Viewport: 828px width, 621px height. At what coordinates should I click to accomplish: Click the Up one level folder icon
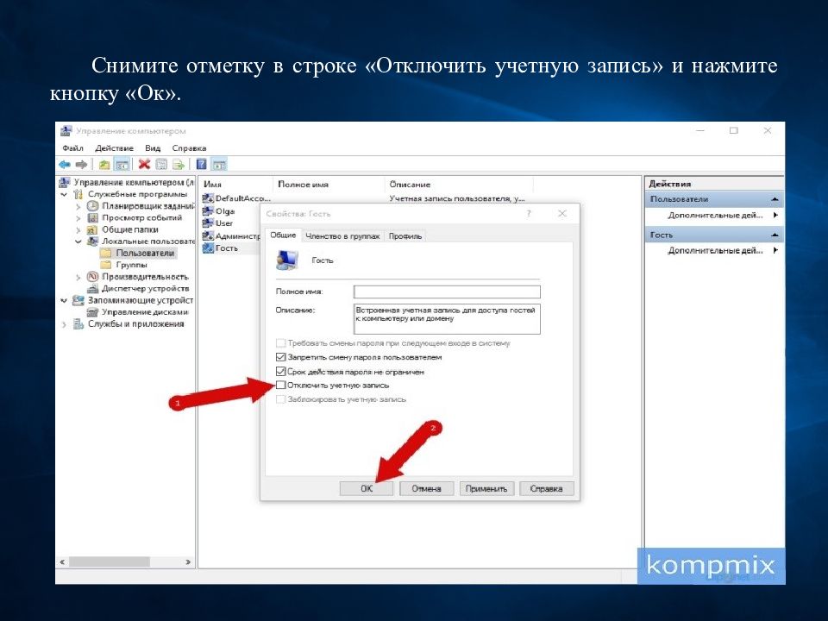click(104, 165)
